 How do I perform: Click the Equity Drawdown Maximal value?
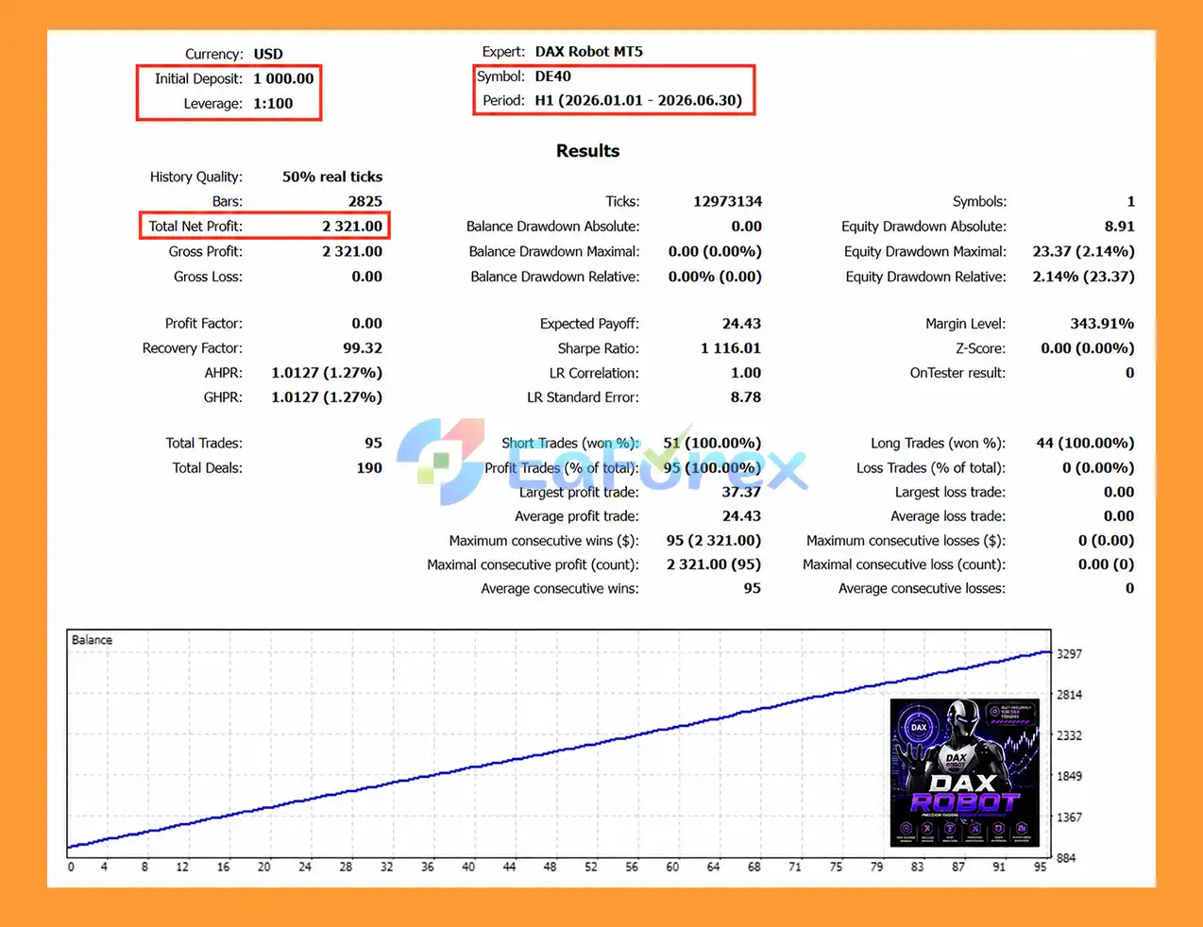pyautogui.click(x=1084, y=252)
